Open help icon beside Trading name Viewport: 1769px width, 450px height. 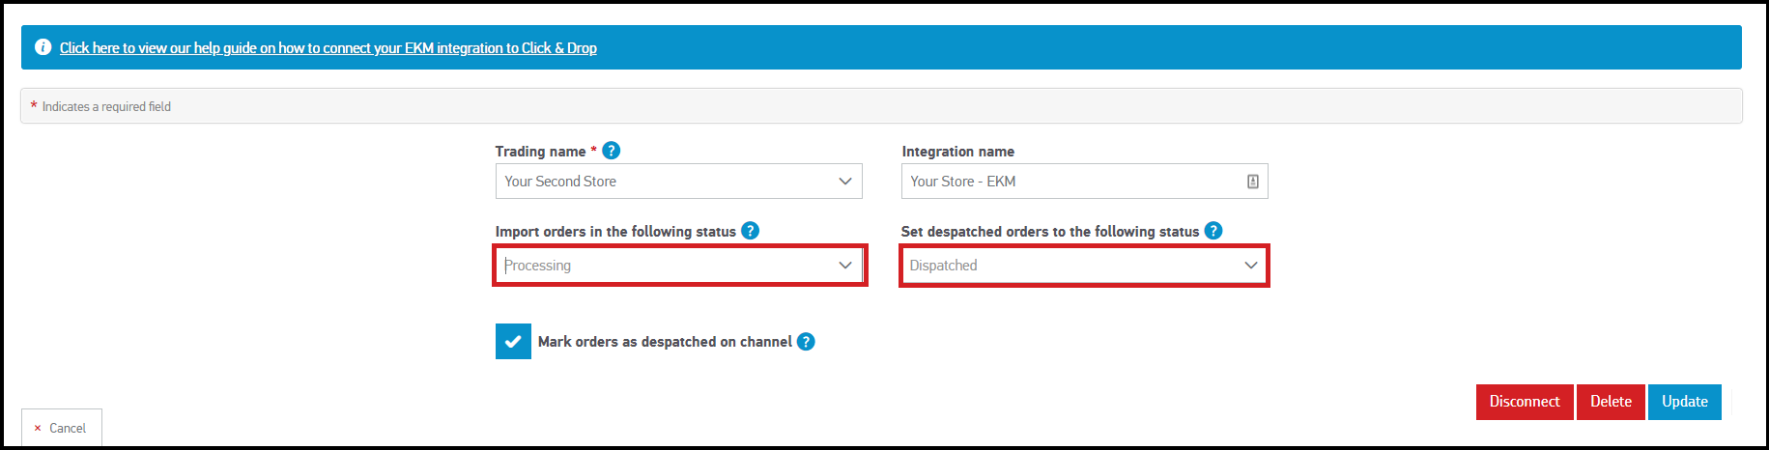612,151
